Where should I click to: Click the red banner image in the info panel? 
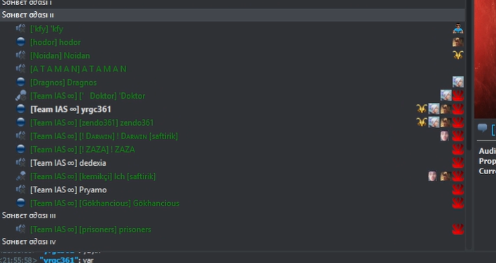coord(485,59)
